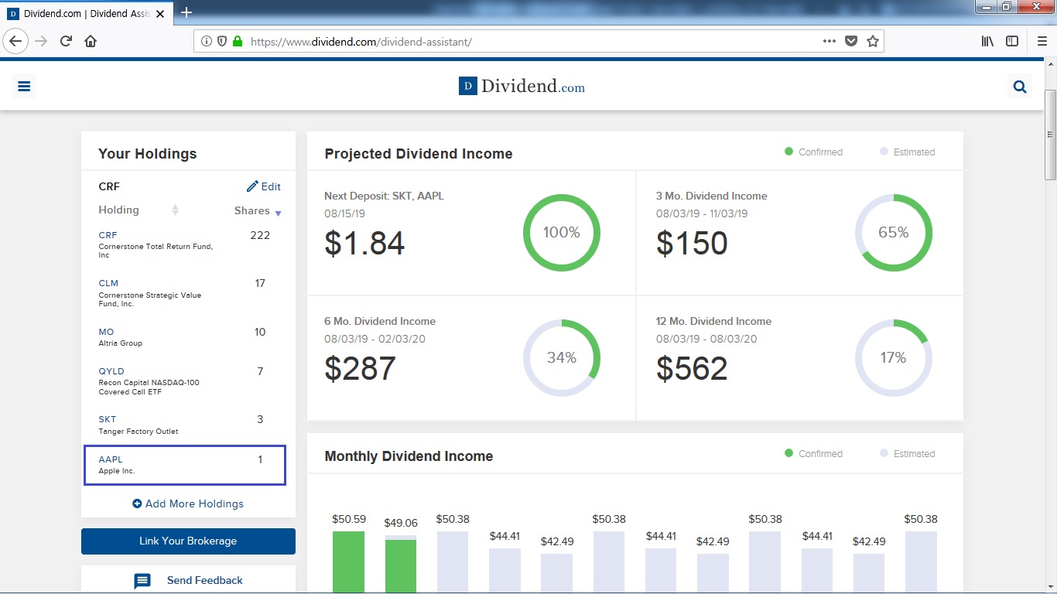Viewport: 1057px width, 594px height.
Task: Click the 17 shares value for CLM
Action: (260, 283)
